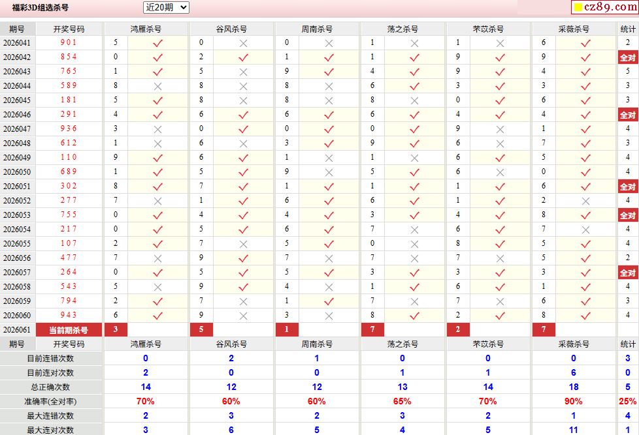Click the top 统计 column header
Screen dimensions: 639x435
pos(628,29)
